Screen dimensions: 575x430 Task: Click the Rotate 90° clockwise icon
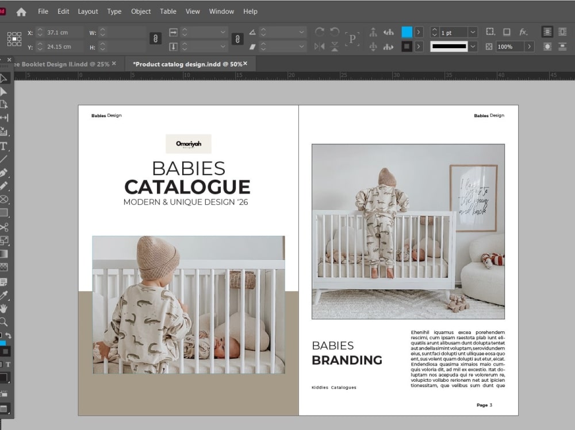click(319, 32)
